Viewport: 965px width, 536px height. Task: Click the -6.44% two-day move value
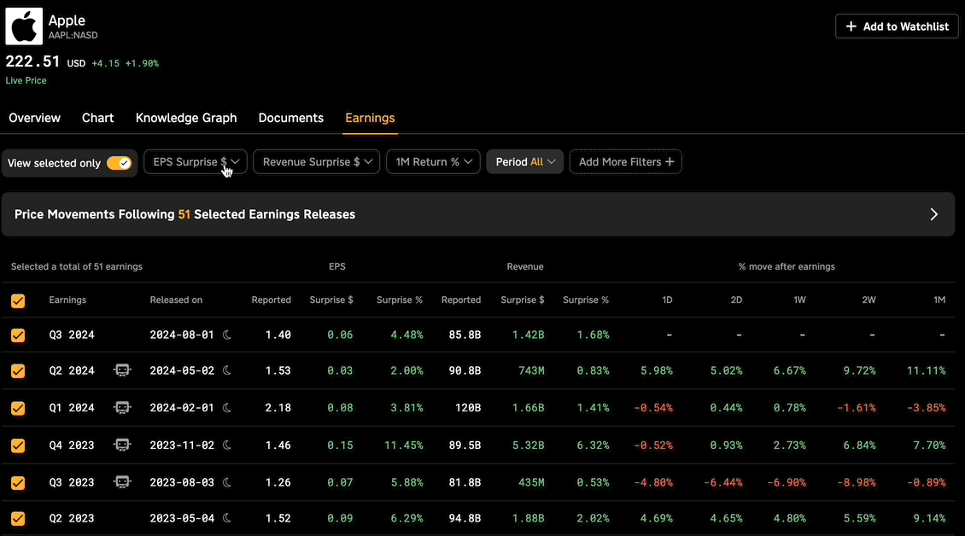point(722,483)
